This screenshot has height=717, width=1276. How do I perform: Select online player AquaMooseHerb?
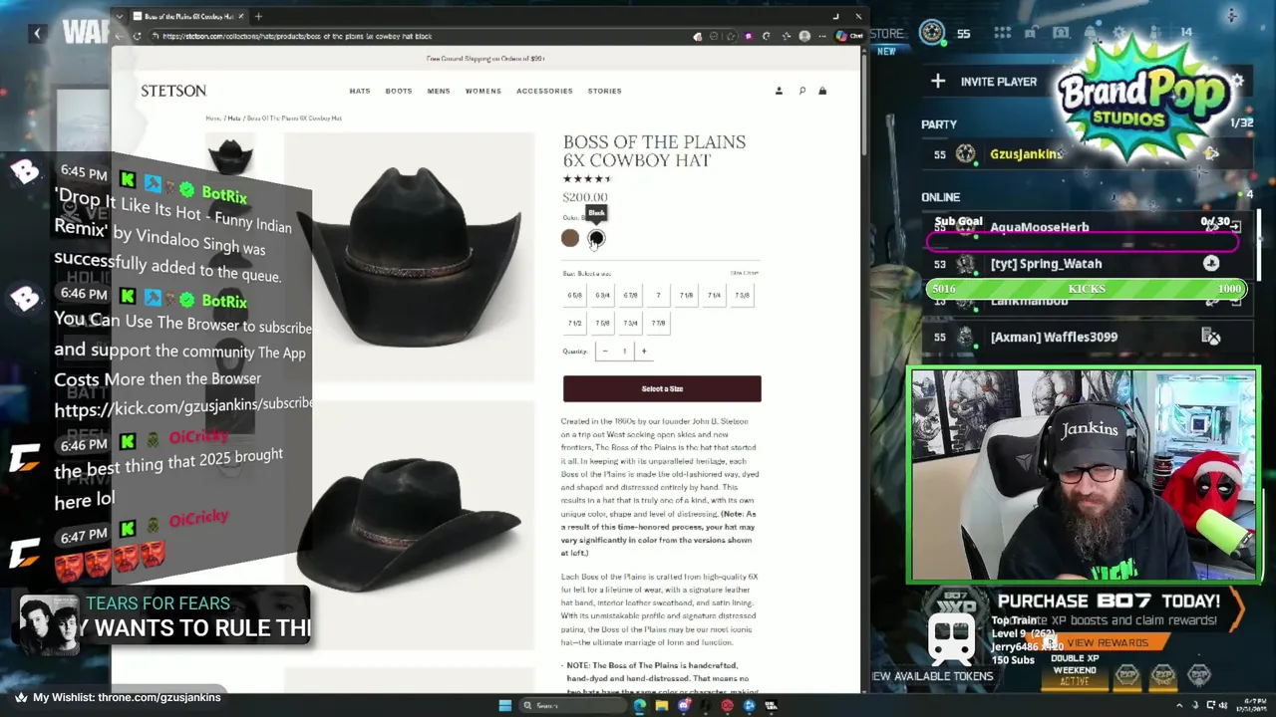click(1039, 227)
